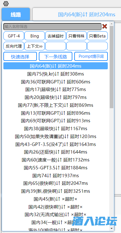The width and height of the screenshot is (121, 233).
Task: Select route 国内43-GPT-3.5(没4了) 延时1643ms
Action: 55,144
